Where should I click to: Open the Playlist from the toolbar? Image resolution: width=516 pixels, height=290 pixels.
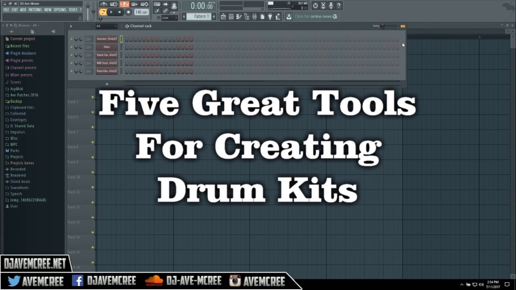coord(223,16)
